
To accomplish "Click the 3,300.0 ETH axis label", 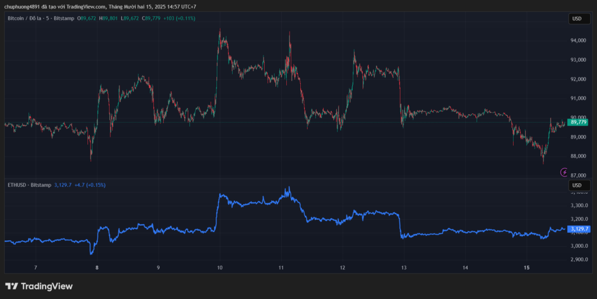I will coord(578,205).
